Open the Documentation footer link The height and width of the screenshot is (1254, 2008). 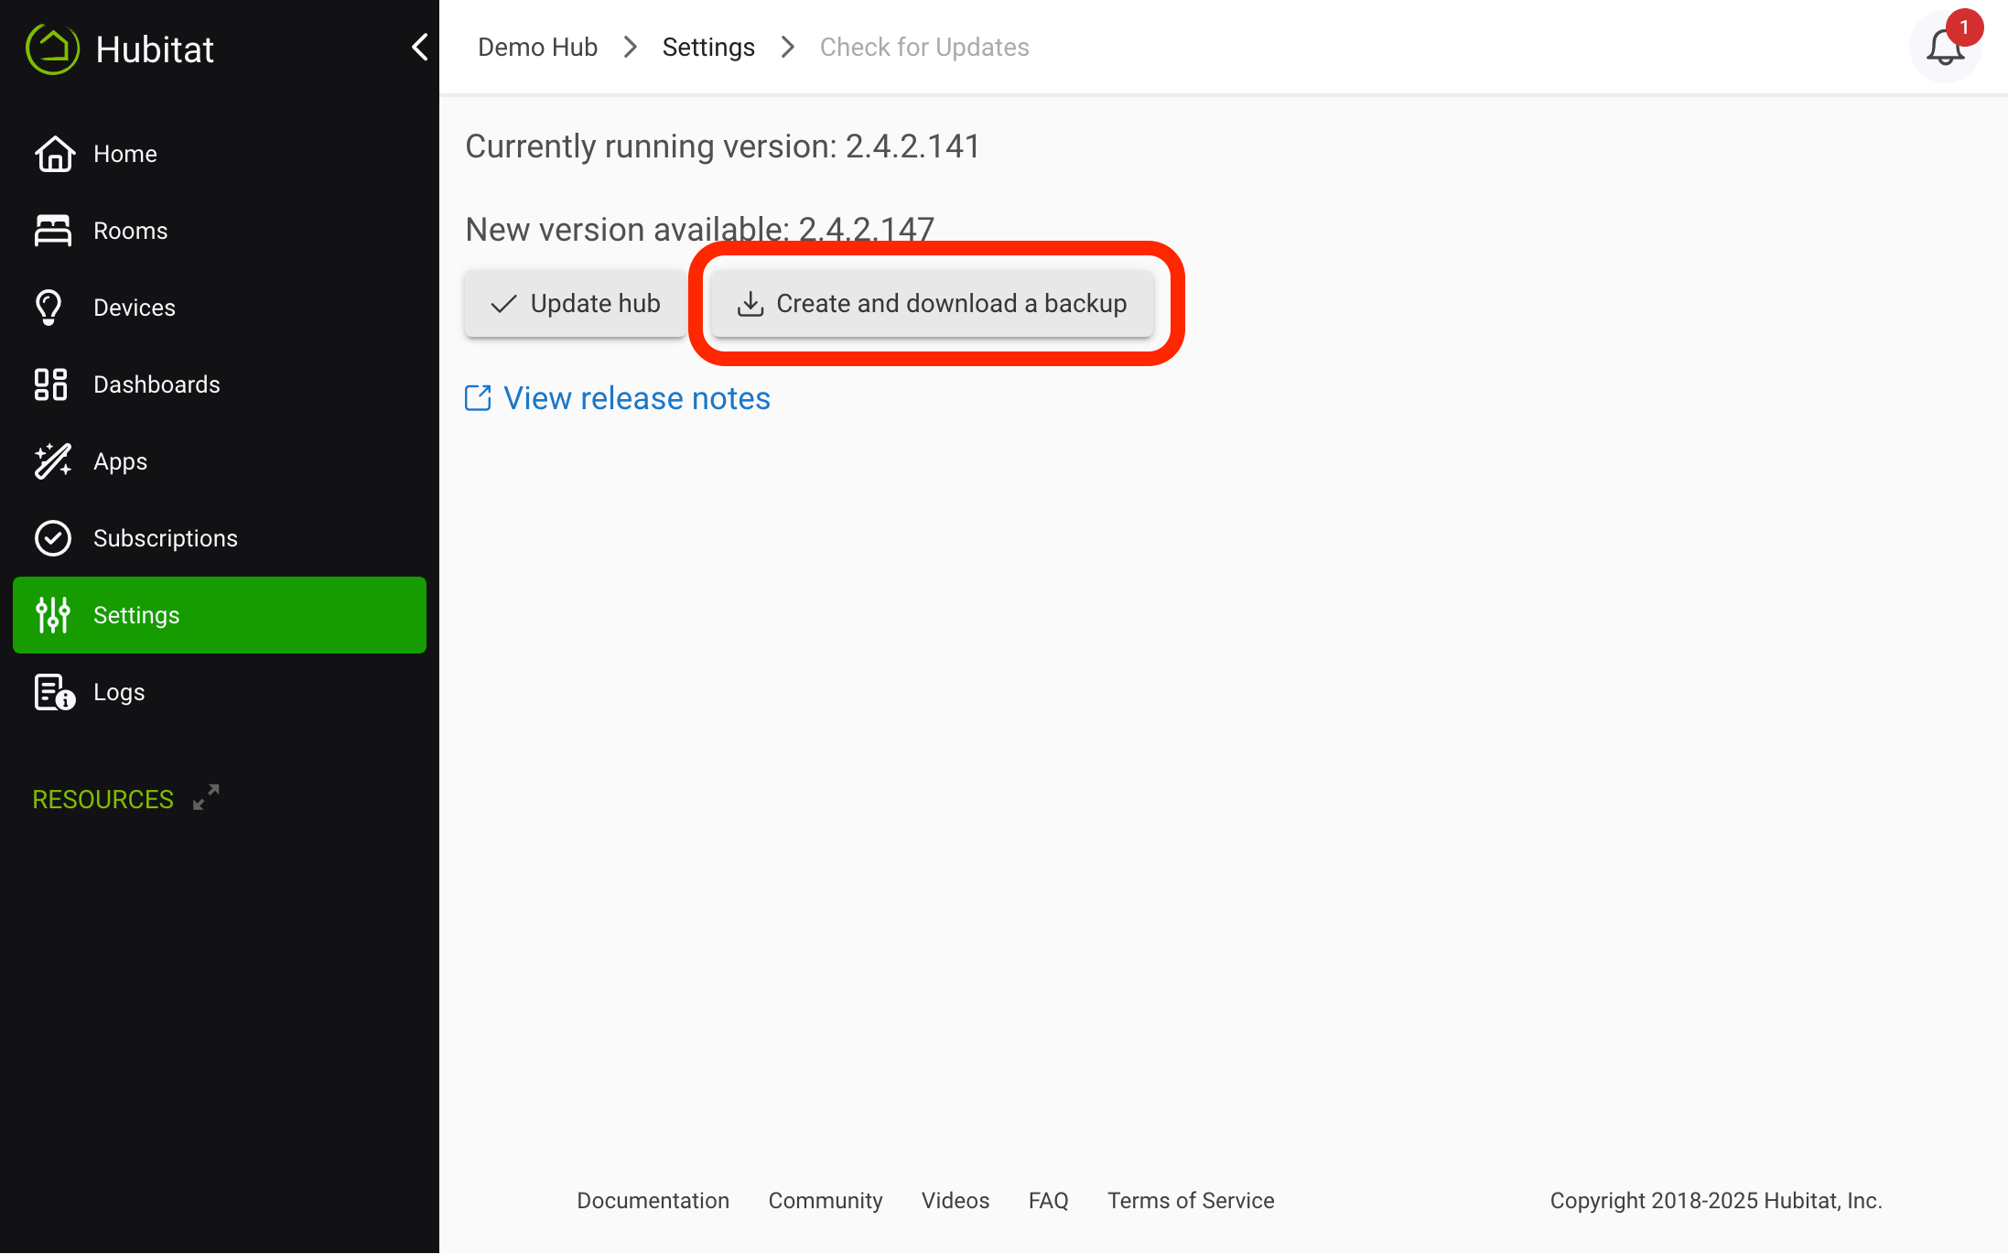click(x=653, y=1200)
